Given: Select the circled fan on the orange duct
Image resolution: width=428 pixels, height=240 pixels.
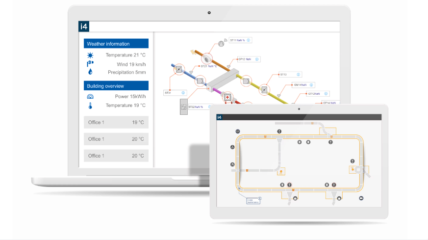Looking at the screenshot, I should pos(207,58).
